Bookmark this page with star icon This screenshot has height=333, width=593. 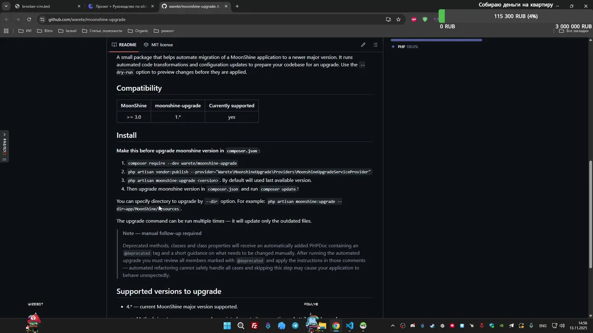click(398, 19)
